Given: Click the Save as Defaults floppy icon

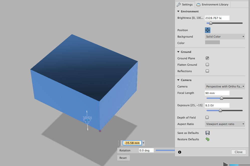Looking at the screenshot, I should click(x=207, y=133).
